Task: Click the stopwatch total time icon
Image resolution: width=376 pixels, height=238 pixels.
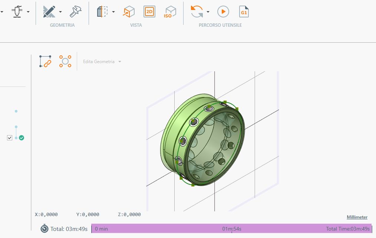Action: coord(44,229)
